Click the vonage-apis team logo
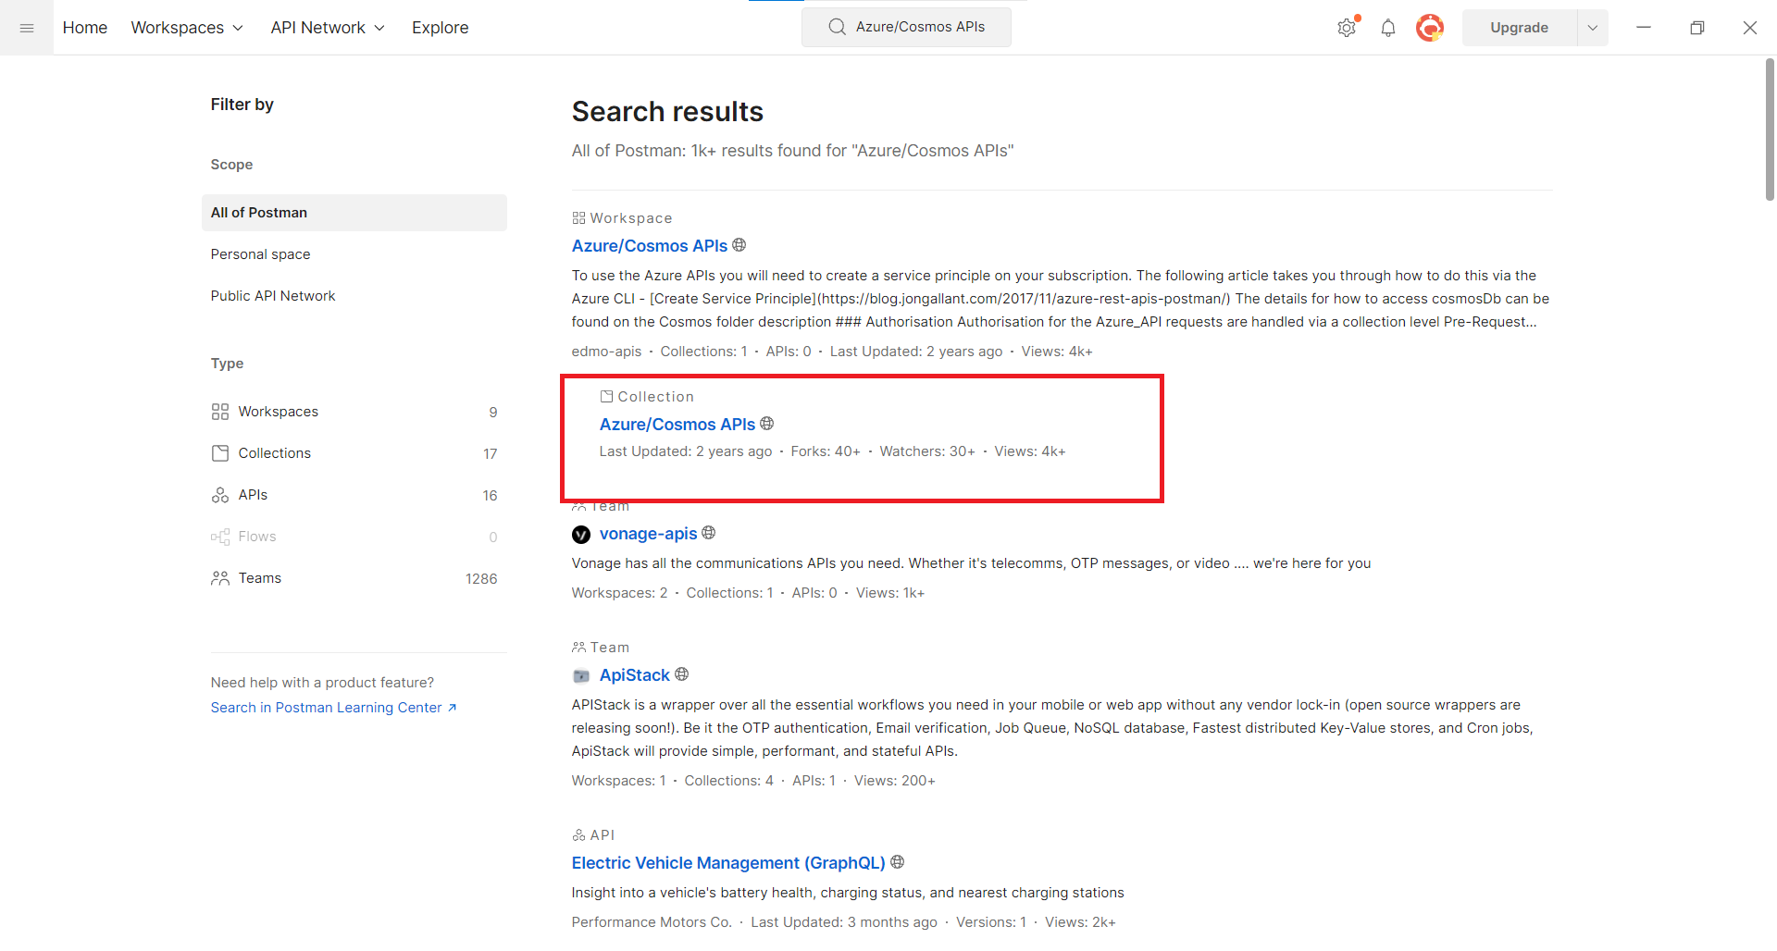Image resolution: width=1777 pixels, height=951 pixels. pyautogui.click(x=581, y=535)
